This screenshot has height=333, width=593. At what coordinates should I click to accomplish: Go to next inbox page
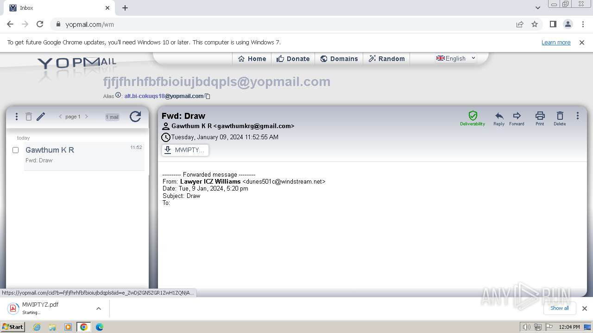coord(86,117)
